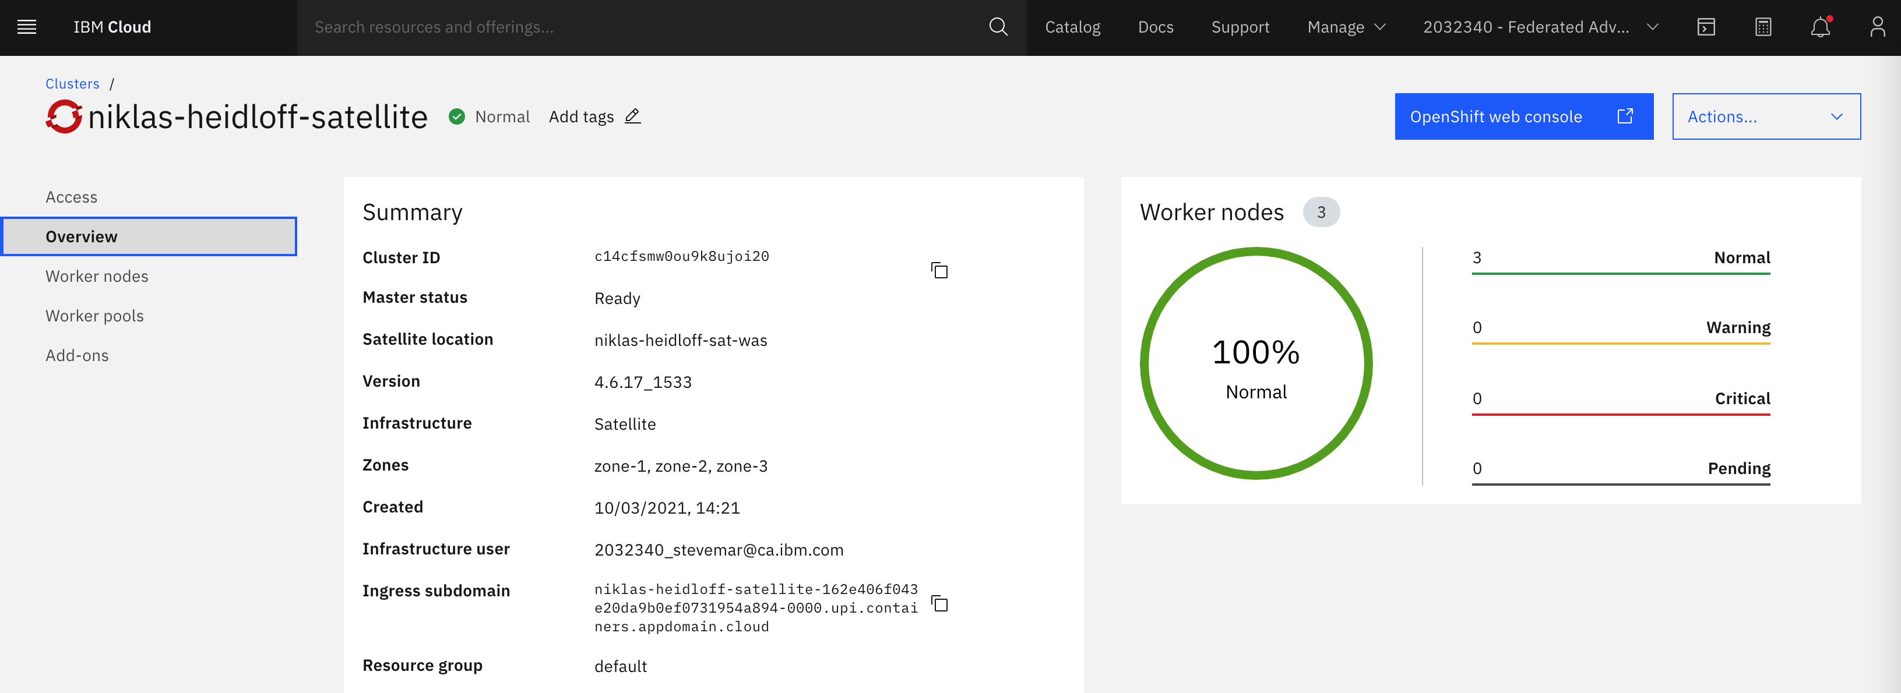
Task: Click the green Normal status checkmark
Action: click(x=457, y=116)
